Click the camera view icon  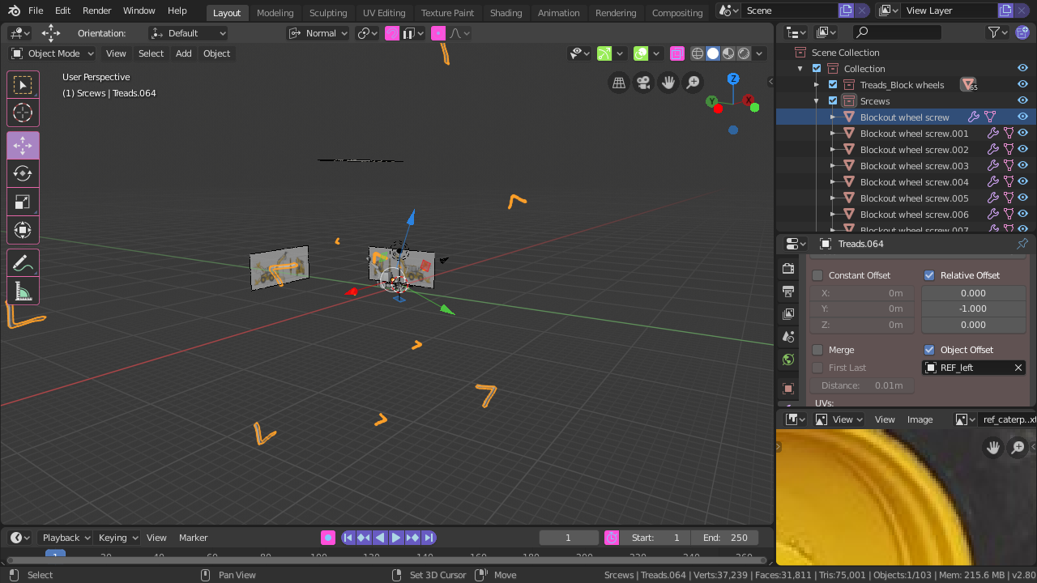pyautogui.click(x=643, y=83)
